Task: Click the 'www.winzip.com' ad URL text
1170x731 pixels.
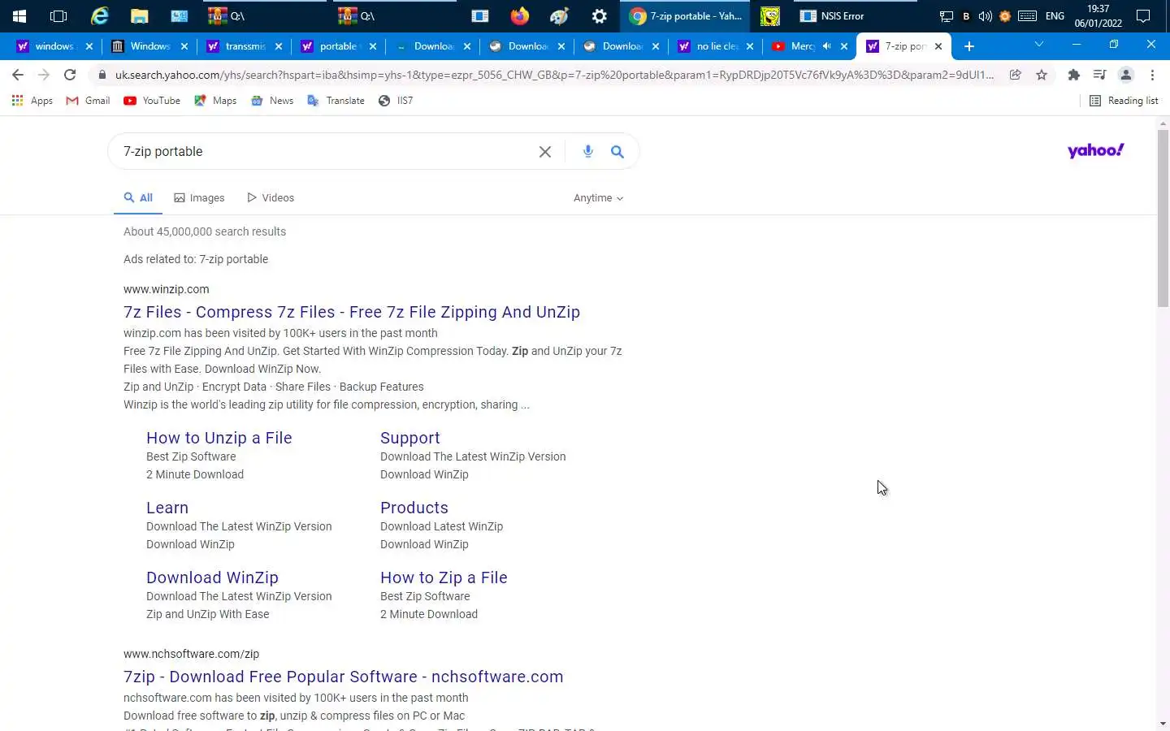Action: coord(167,289)
